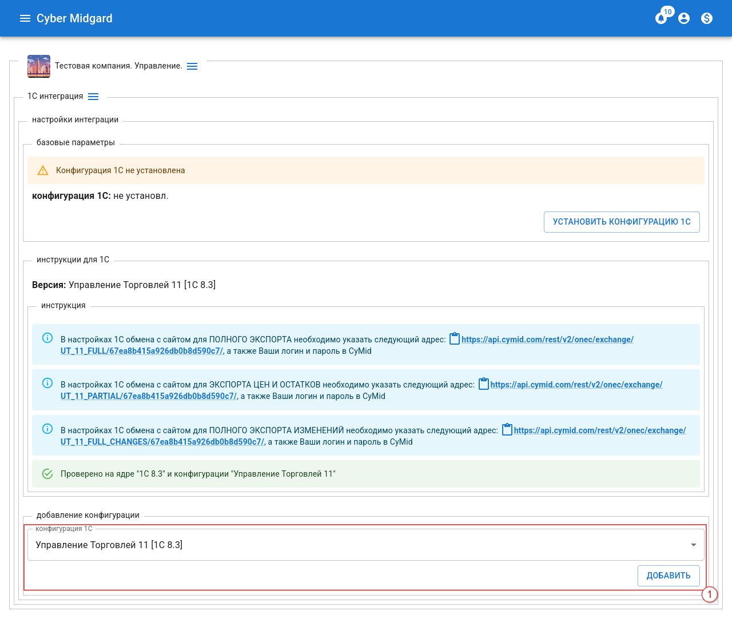Open the full export exchange URL link
This screenshot has height=623, width=732.
tap(547, 340)
